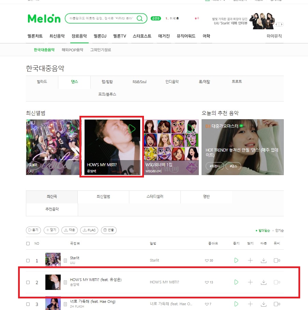Open the 대중가요마스터 DJ recommendation banner

243,147
